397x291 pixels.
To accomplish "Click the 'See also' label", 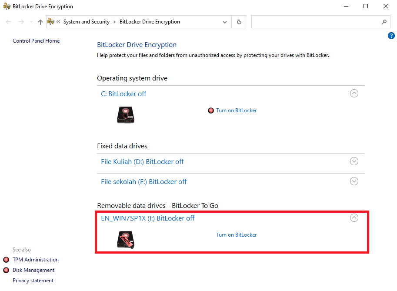I will (21, 250).
